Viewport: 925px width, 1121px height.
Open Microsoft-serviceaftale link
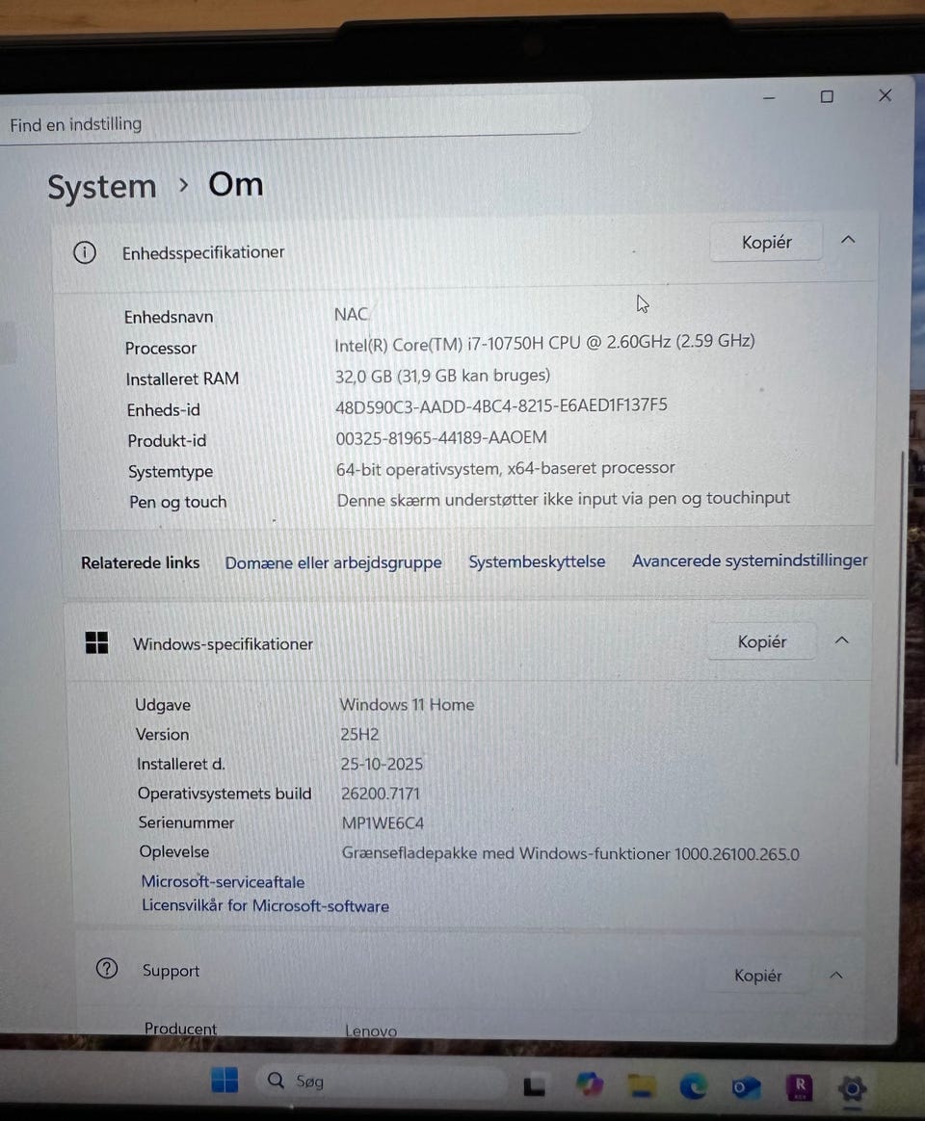(223, 881)
